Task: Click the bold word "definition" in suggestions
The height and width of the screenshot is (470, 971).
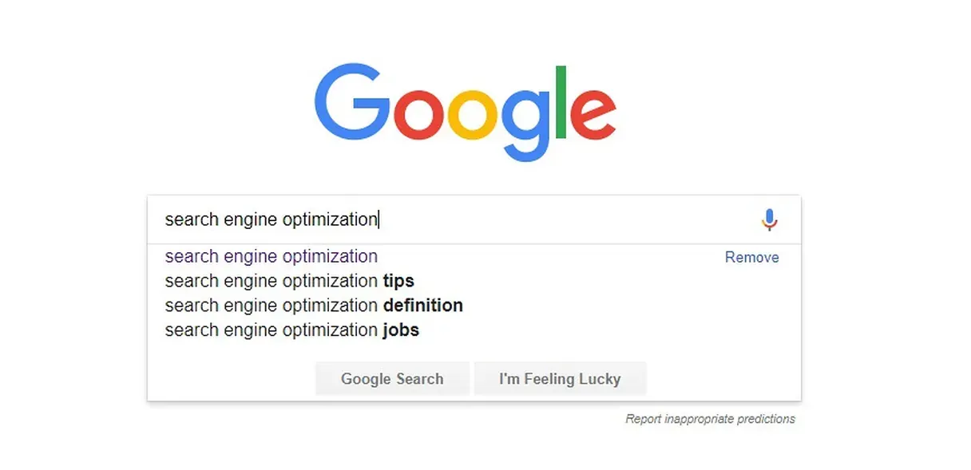Action: coord(422,306)
